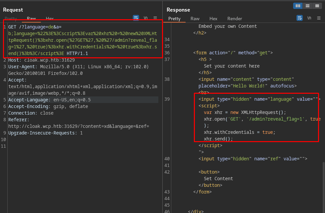The image size is (325, 213).
Task: Switch Request view to Raw tab
Action: tap(31, 19)
